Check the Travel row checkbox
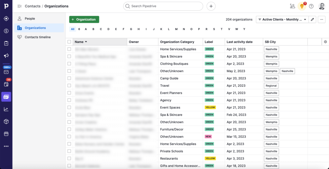This screenshot has width=329, height=169. (x=69, y=85)
